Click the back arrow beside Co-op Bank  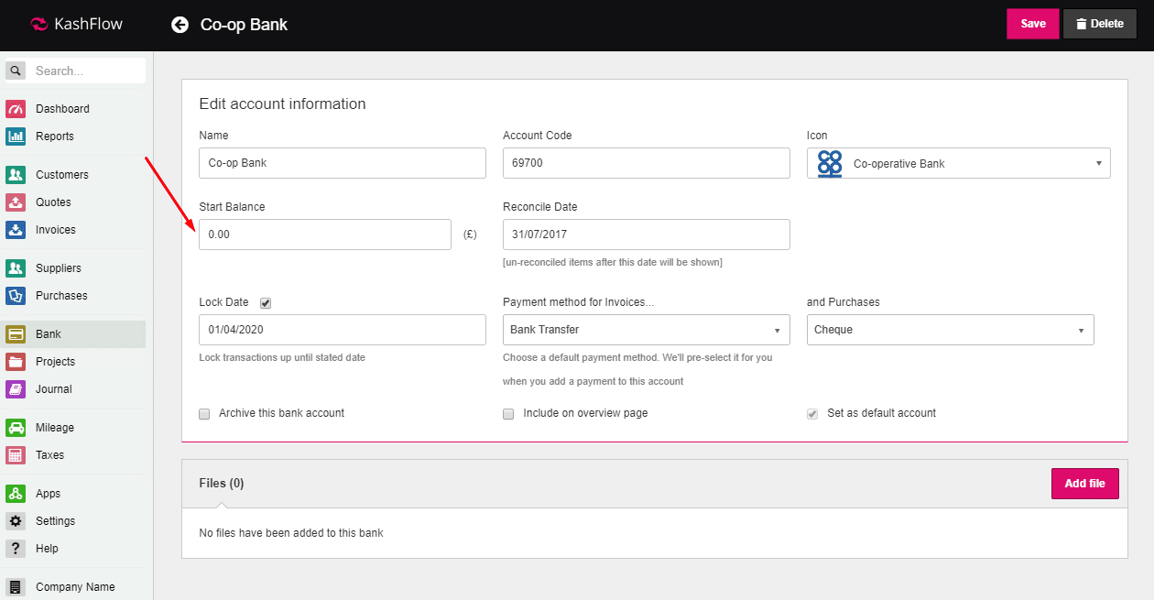180,25
